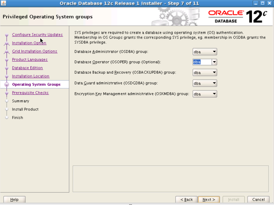Click the Cancel button
This screenshot has width=274, height=205.
[258, 199]
